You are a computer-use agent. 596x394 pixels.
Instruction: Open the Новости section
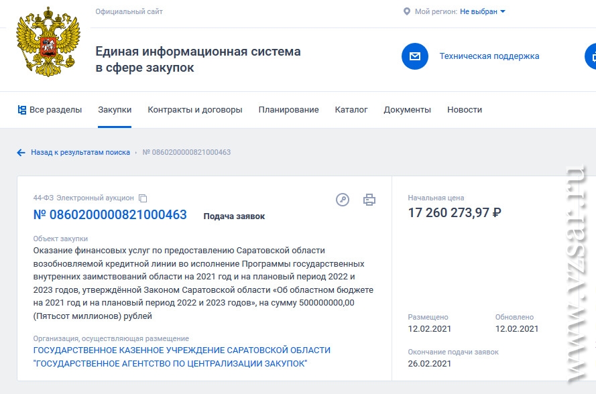pos(464,110)
